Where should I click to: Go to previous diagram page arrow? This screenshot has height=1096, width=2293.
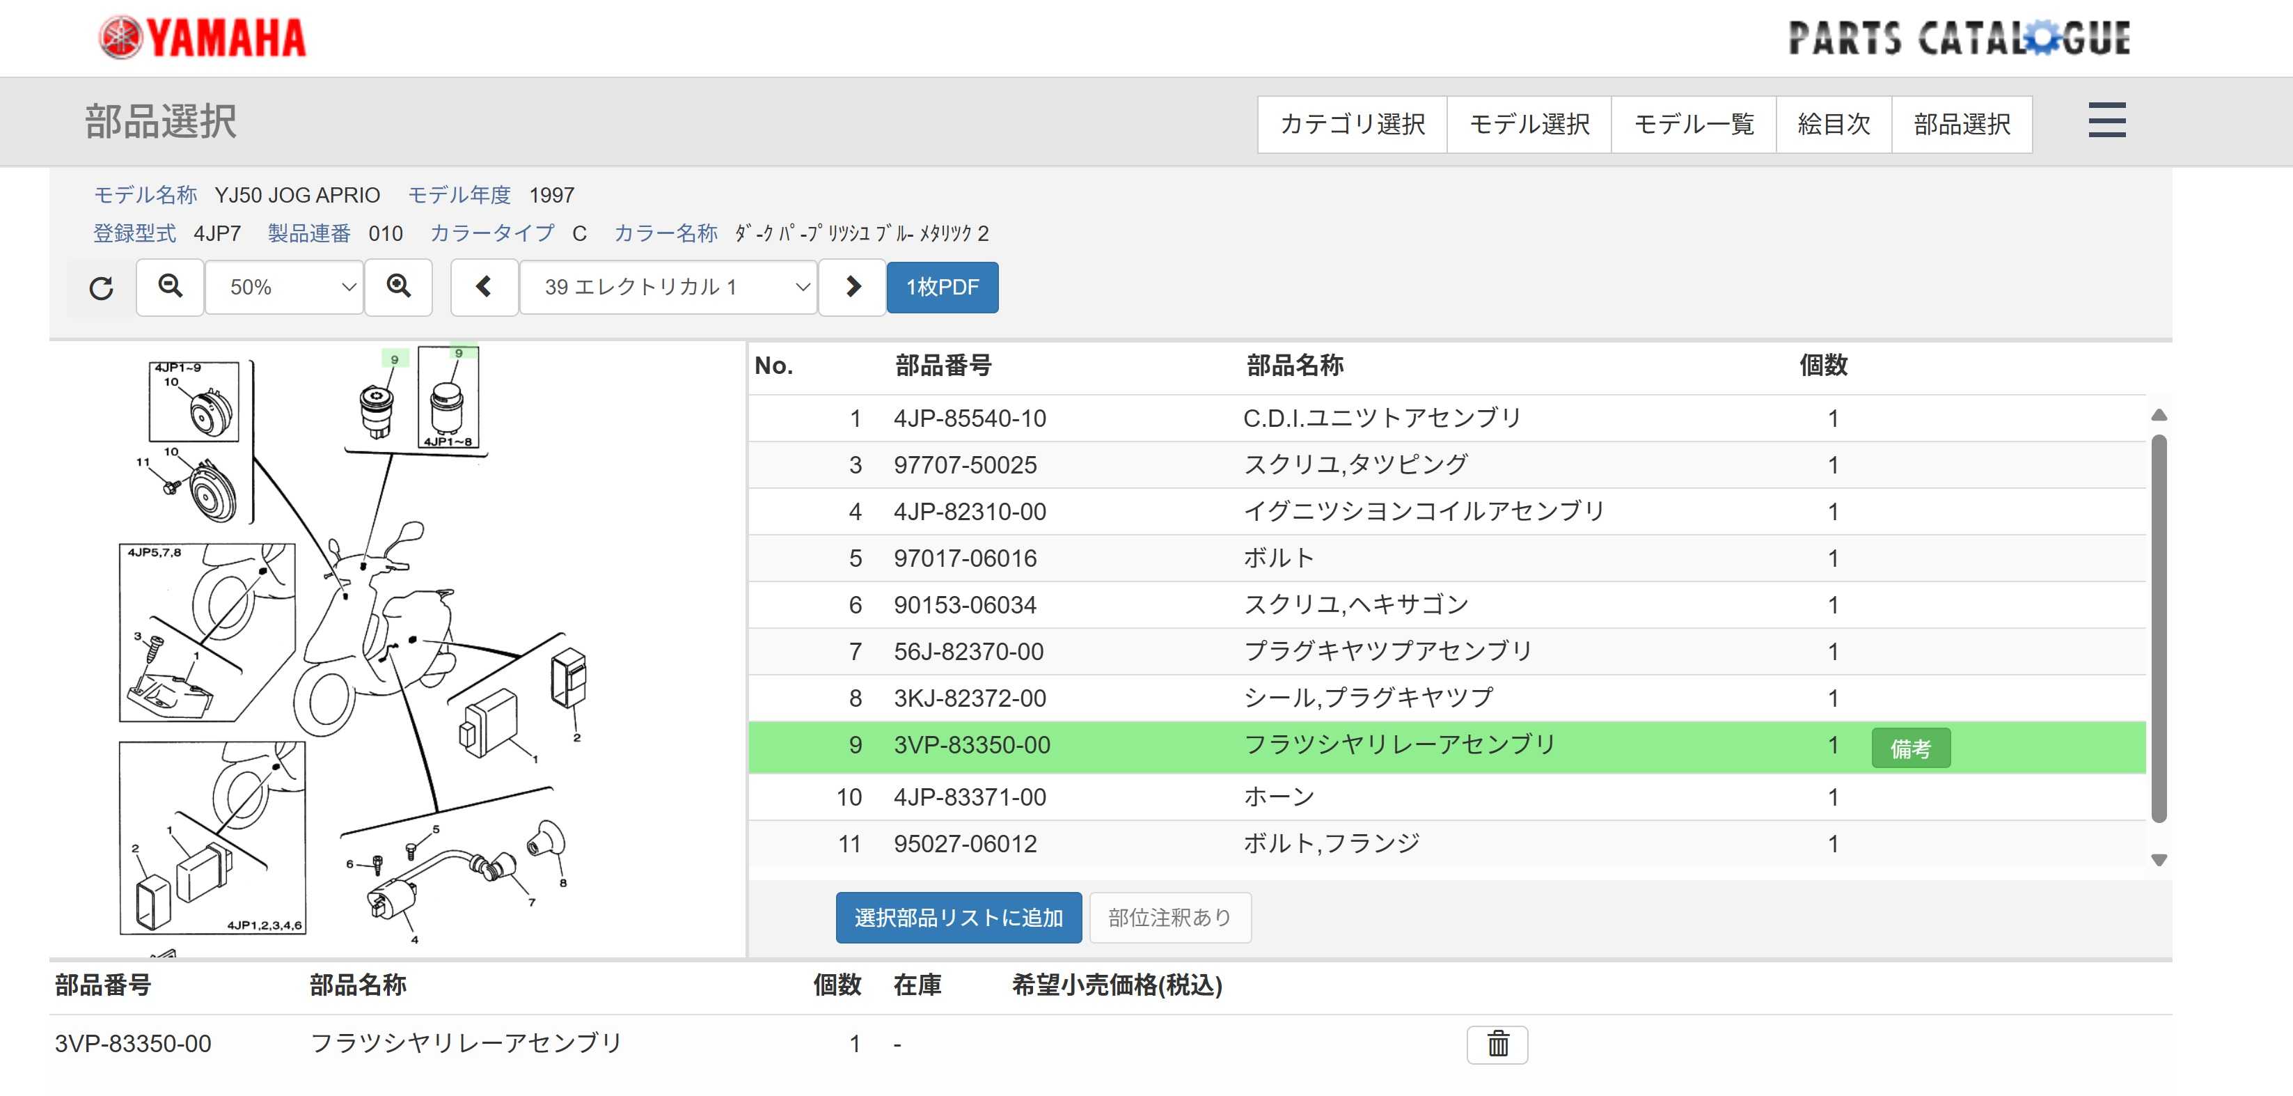484,287
